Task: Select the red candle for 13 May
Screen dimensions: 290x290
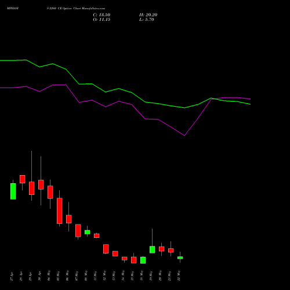Action: 115,253
